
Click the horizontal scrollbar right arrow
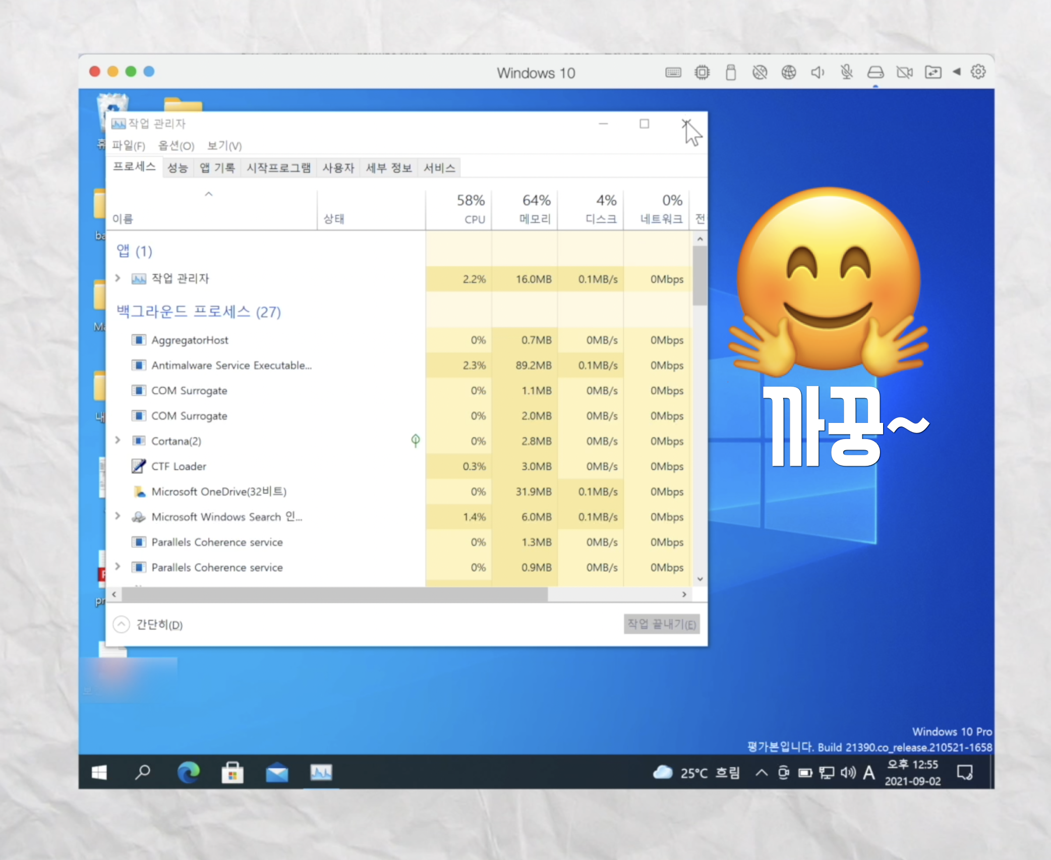click(684, 594)
